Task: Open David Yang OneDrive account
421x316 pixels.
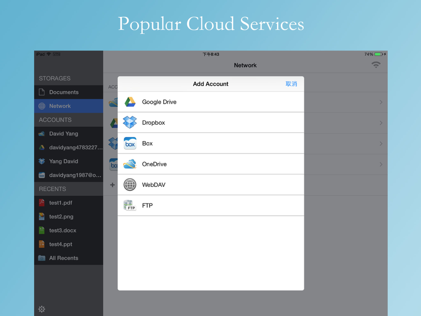Action: pyautogui.click(x=69, y=134)
